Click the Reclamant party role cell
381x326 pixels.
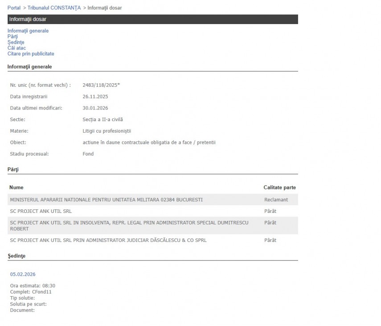(276, 200)
